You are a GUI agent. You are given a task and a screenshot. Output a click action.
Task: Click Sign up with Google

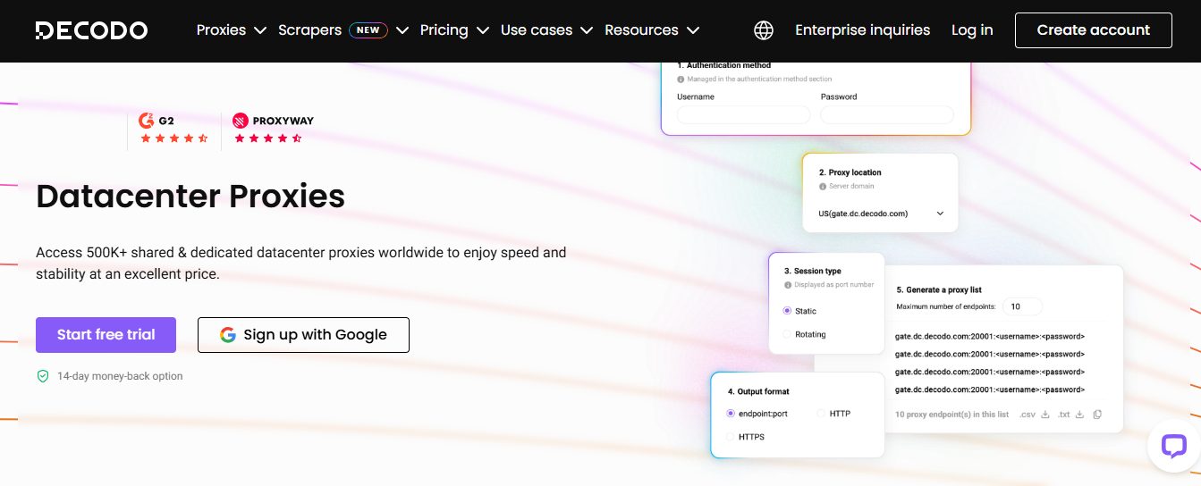click(303, 335)
